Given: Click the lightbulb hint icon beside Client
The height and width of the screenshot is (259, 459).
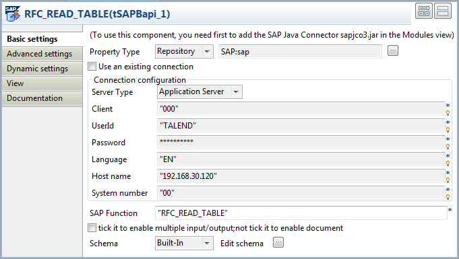Looking at the screenshot, I should [x=448, y=113].
